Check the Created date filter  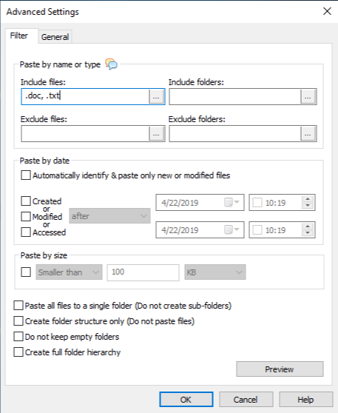[x=26, y=201]
